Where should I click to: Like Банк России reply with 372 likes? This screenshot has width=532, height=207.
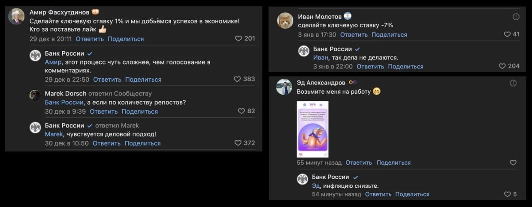click(238, 143)
